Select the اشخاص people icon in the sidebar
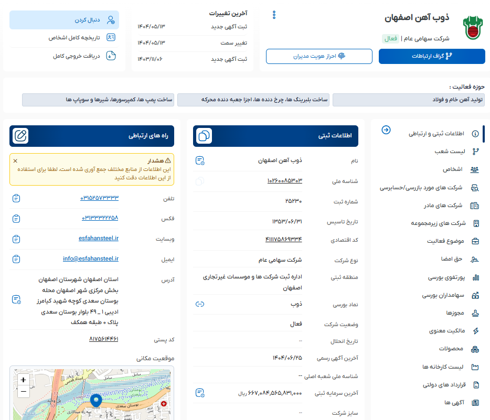This screenshot has width=490, height=420. (x=475, y=169)
